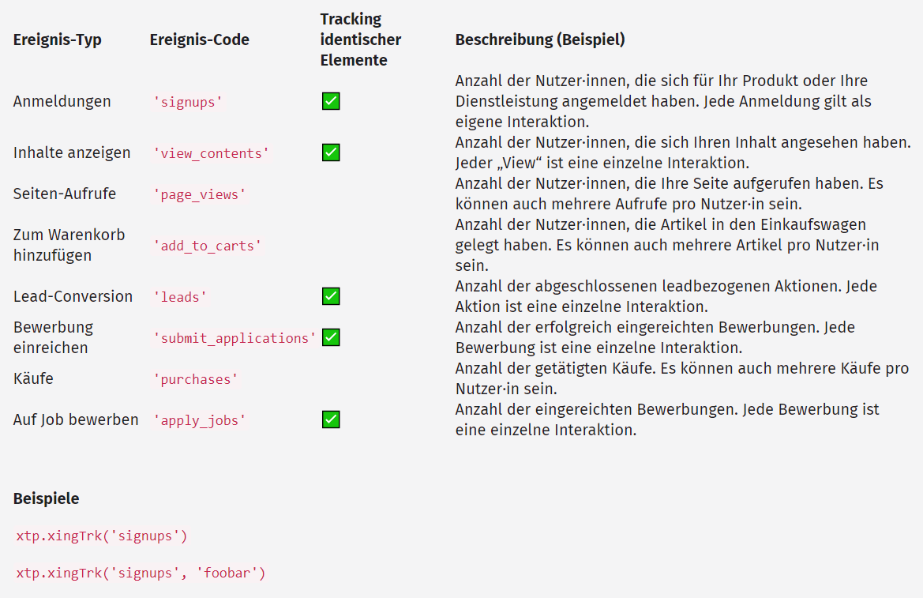Click the 'apply_jobs' event code
Image resolution: width=923 pixels, height=598 pixels.
[200, 420]
